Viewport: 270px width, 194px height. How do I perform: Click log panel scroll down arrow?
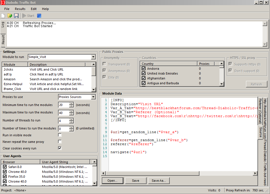pos(265,44)
